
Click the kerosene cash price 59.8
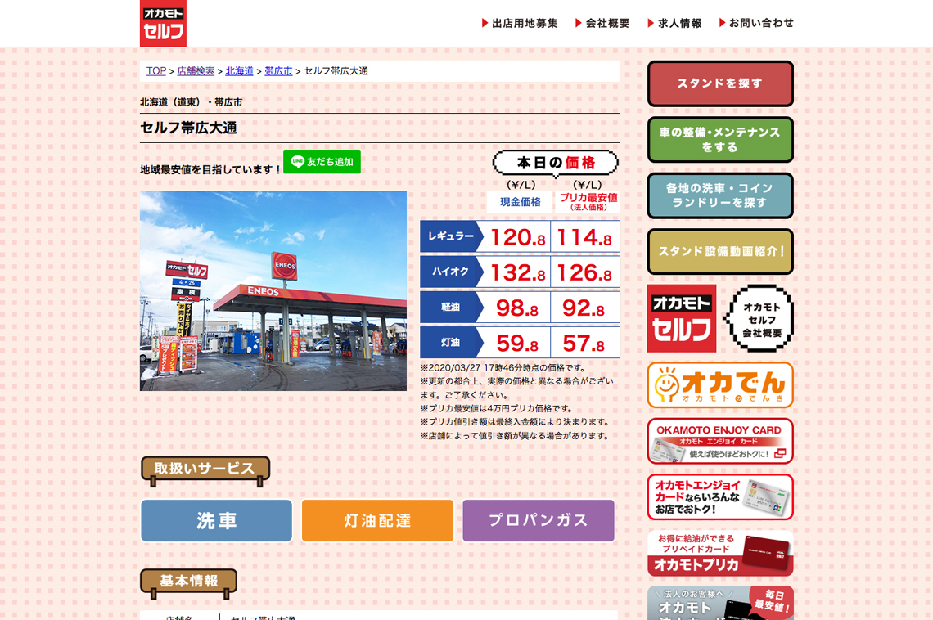[517, 343]
